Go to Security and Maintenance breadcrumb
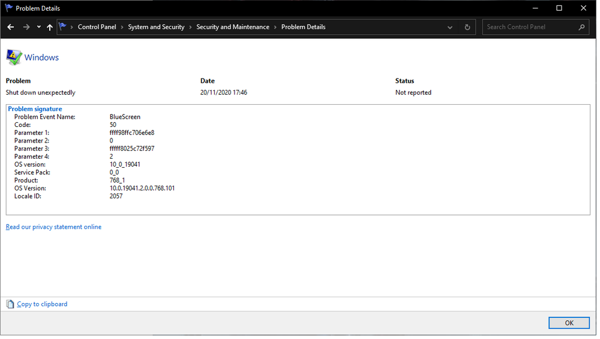This screenshot has width=600, height=339. point(234,27)
